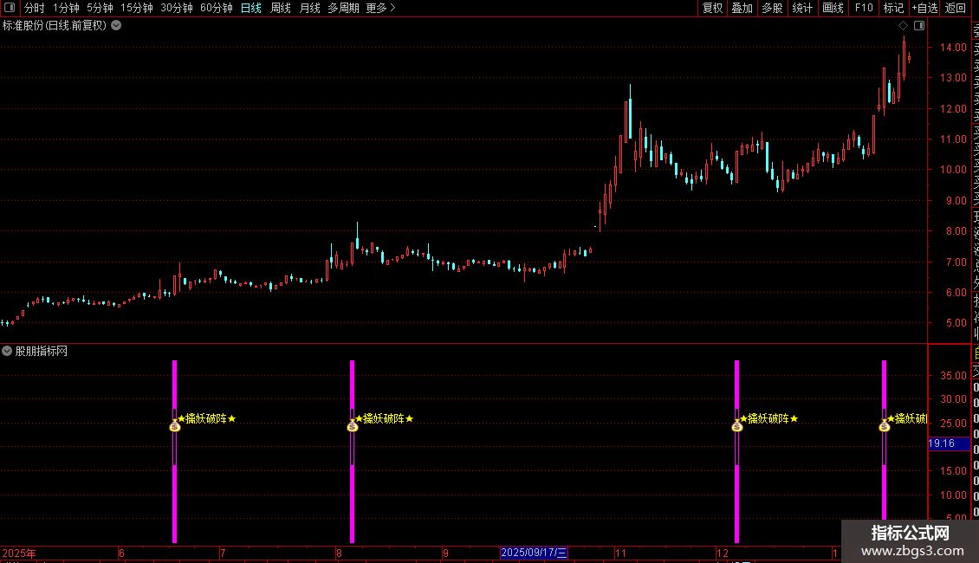Add stock with +自选 button
The width and height of the screenshot is (979, 563).
[924, 8]
